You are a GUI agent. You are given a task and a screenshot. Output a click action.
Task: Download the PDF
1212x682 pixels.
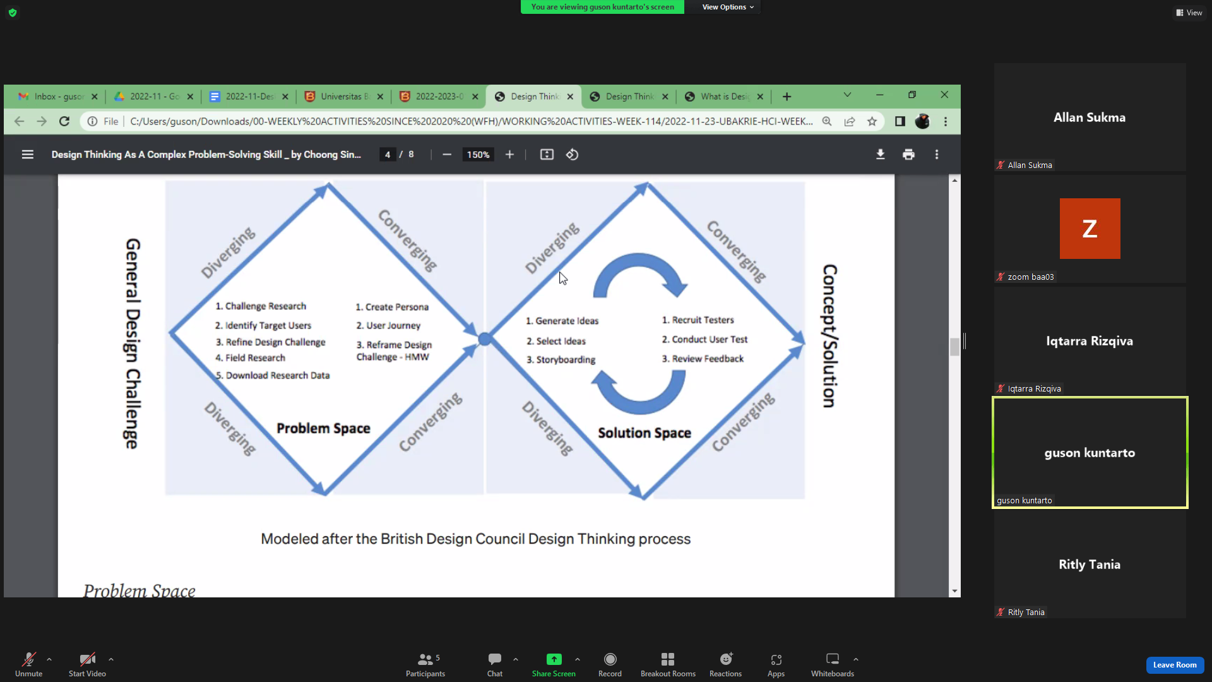tap(881, 155)
